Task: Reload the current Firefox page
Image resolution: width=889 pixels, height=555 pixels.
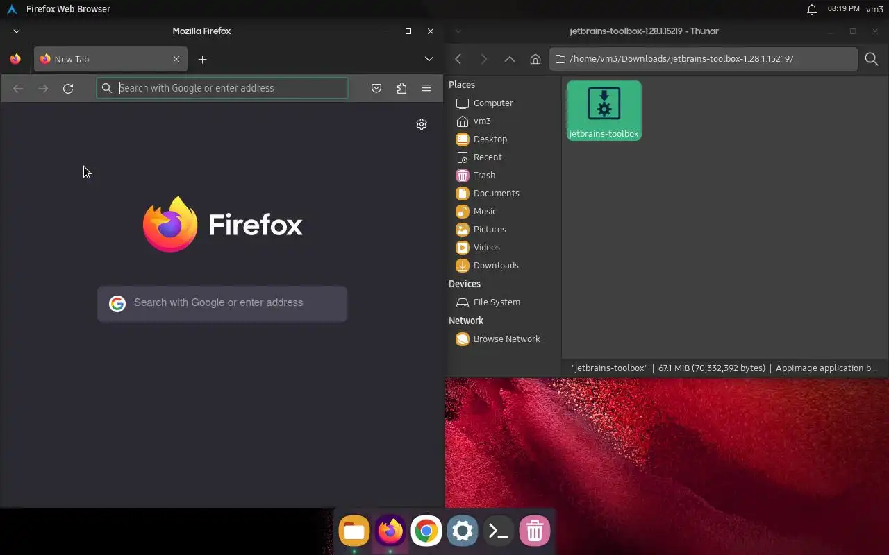Action: (x=68, y=88)
